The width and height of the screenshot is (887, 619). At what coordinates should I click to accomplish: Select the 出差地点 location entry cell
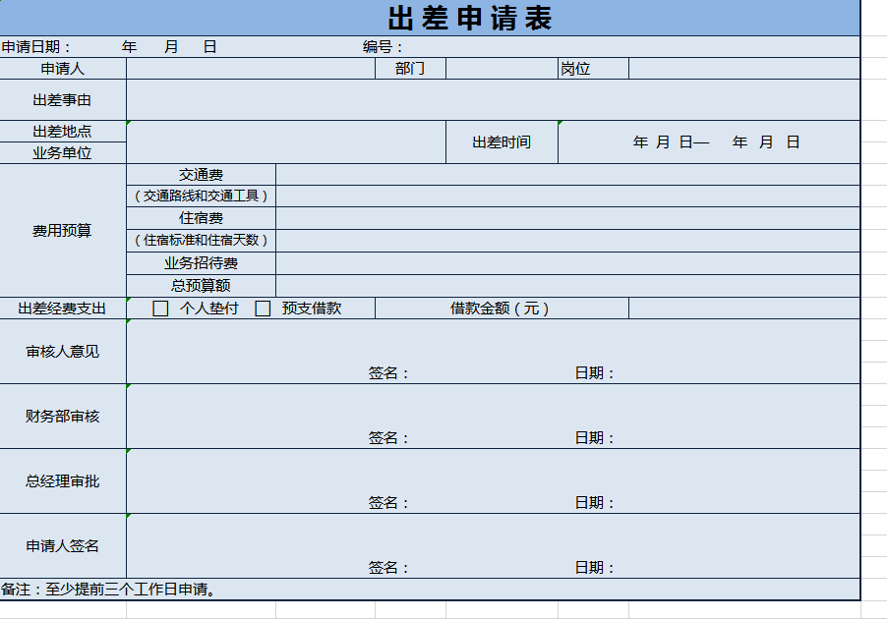point(285,130)
